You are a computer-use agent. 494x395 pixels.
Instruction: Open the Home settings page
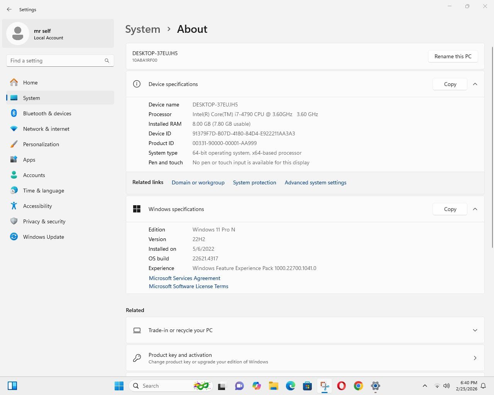coord(60,83)
